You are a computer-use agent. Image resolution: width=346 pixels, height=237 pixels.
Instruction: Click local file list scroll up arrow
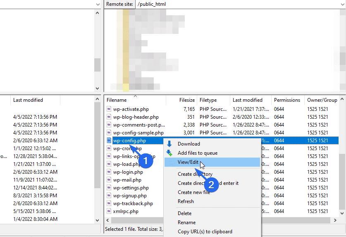pos(97,99)
